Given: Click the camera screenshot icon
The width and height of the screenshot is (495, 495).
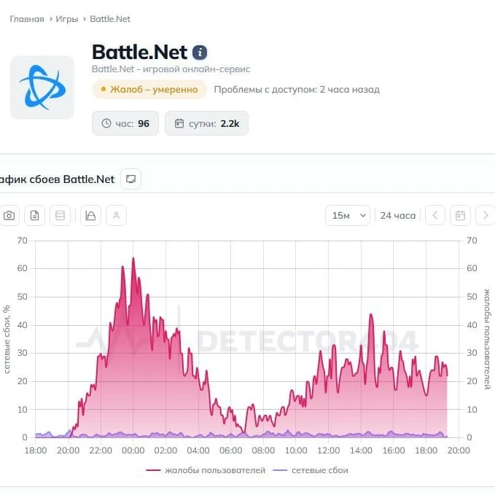Looking at the screenshot, I should tap(9, 216).
